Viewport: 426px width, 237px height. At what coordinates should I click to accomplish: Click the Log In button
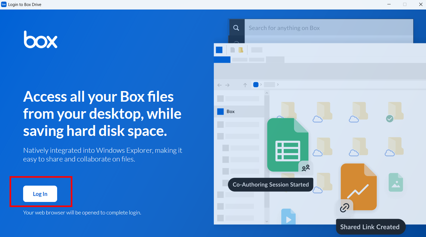(40, 194)
